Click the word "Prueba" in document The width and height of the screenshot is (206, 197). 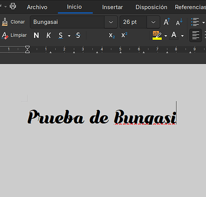click(x=56, y=117)
